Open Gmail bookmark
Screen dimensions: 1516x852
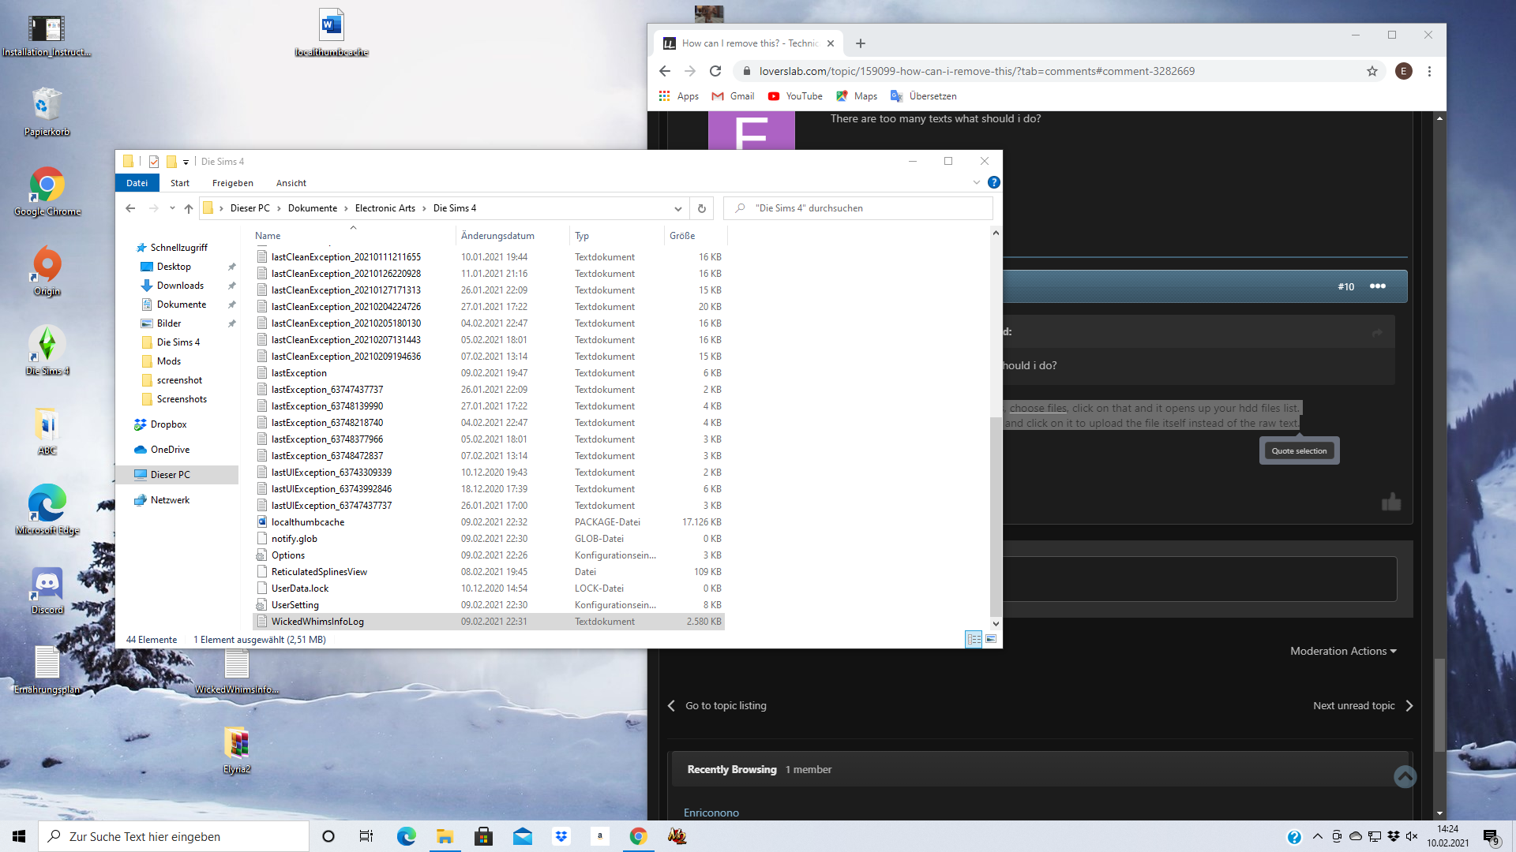tap(733, 96)
